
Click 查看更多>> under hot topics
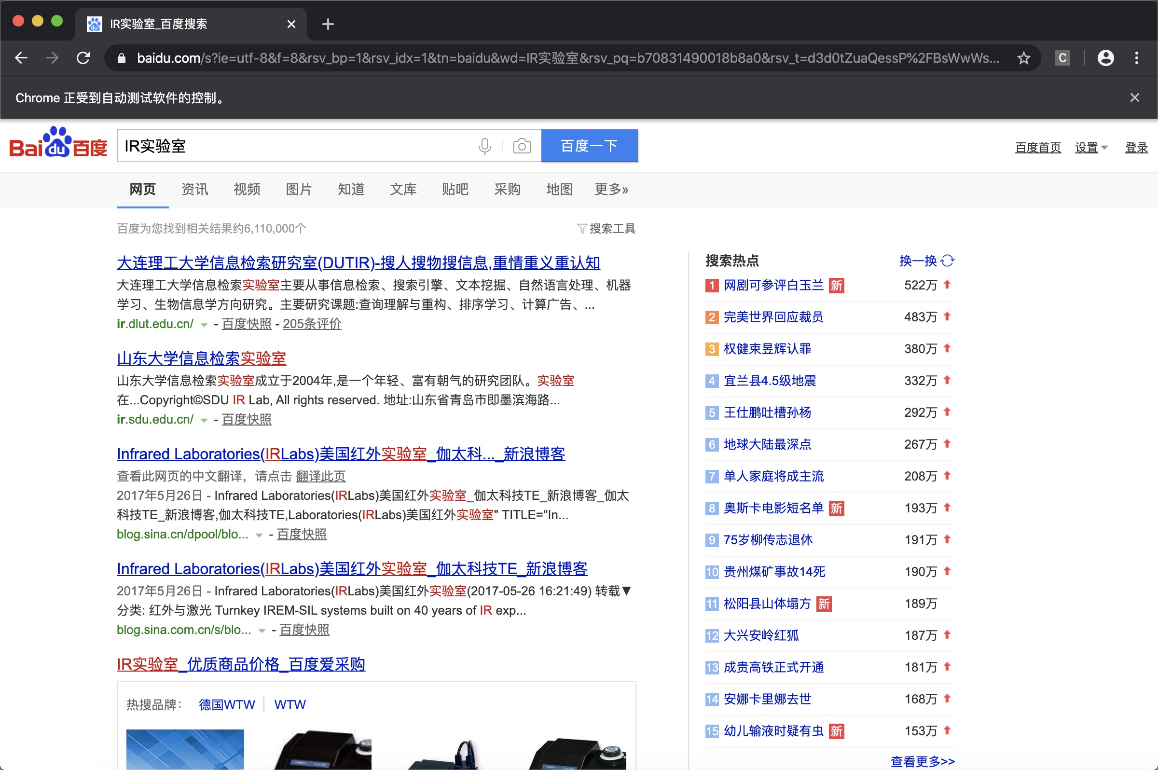pyautogui.click(x=923, y=762)
